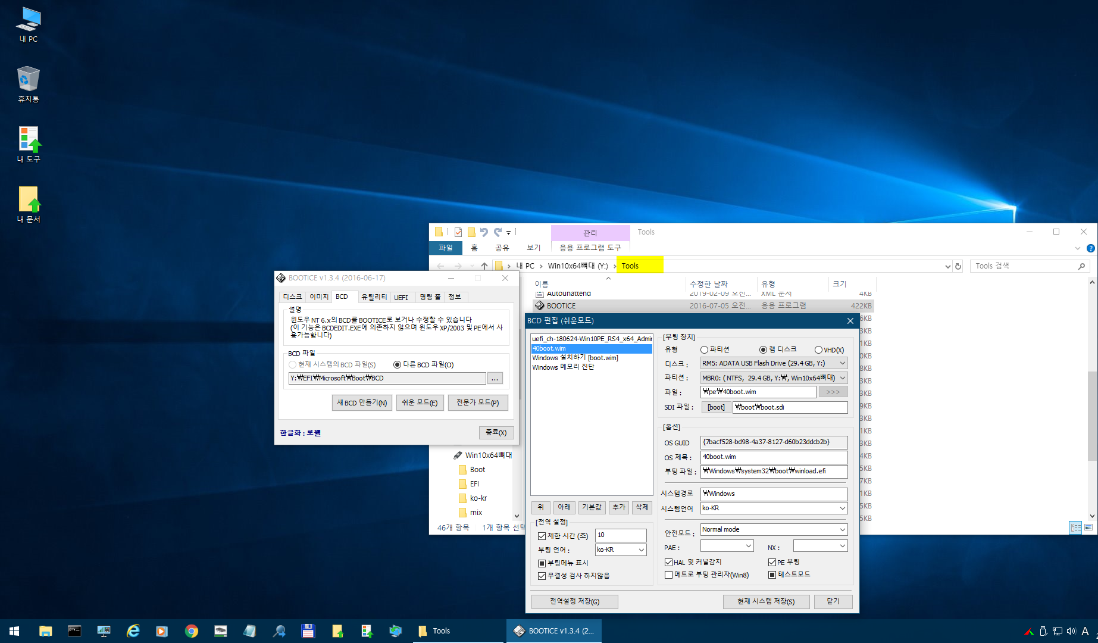
Task: Open the 보기 ribbon tab in Explorer
Action: pyautogui.click(x=534, y=248)
